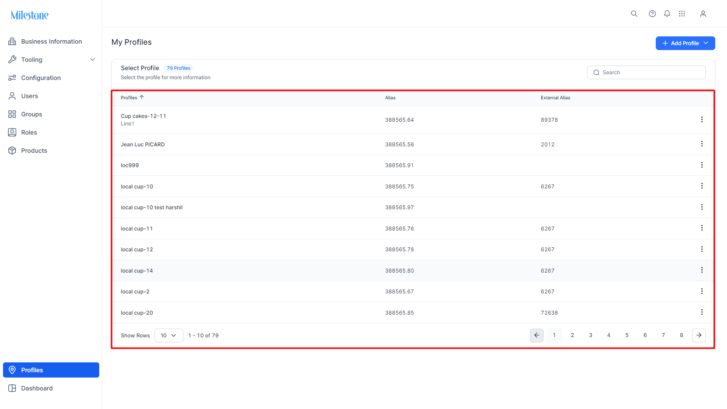Select the local cup-14 profile
Screen dimensions: 727x409
[137, 271]
